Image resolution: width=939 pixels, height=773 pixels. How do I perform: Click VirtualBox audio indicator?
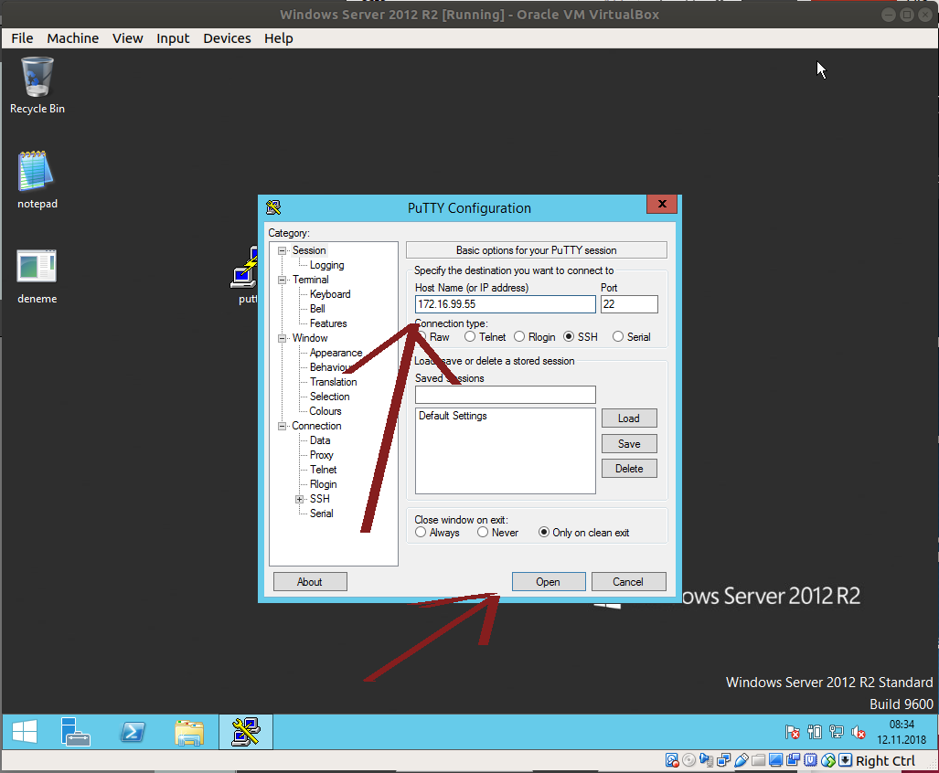(707, 760)
